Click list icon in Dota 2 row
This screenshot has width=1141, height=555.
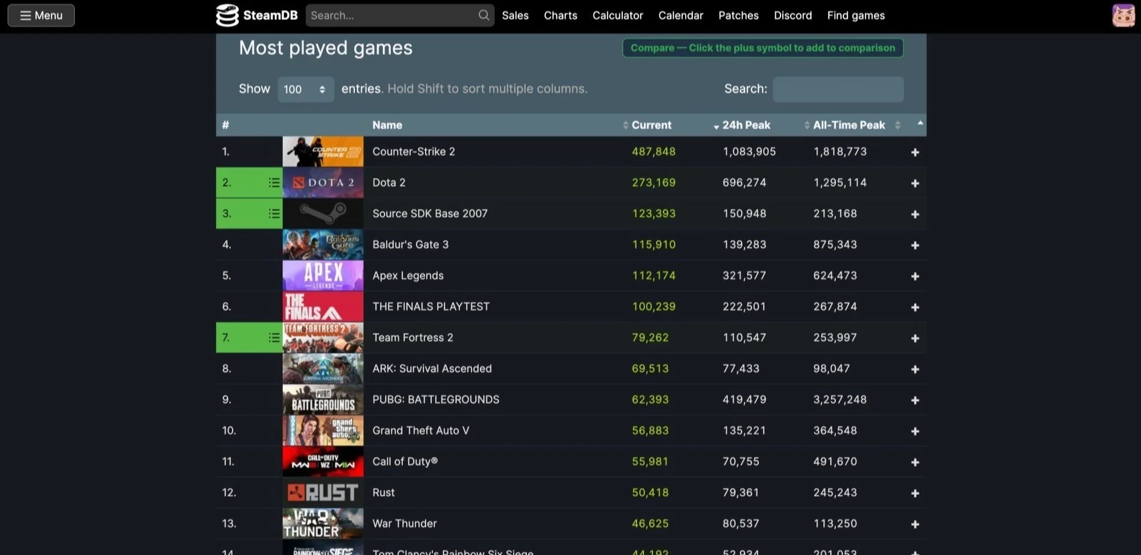point(274,182)
